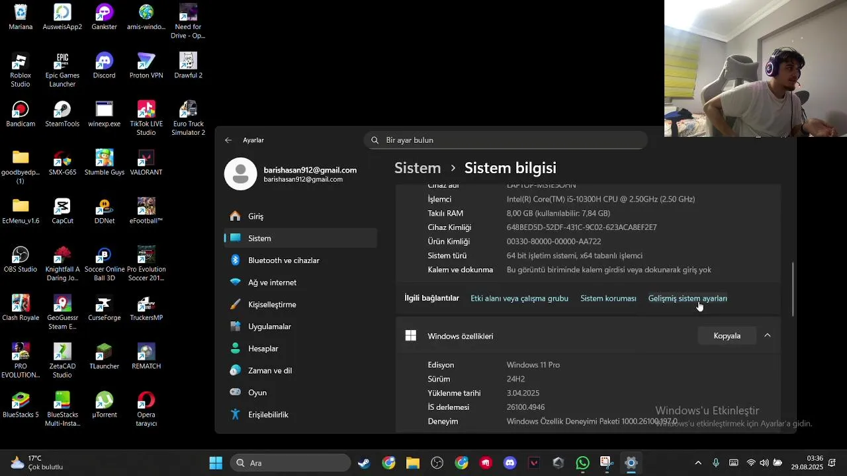Open Mariana recycle bin desktop icon

(21, 18)
